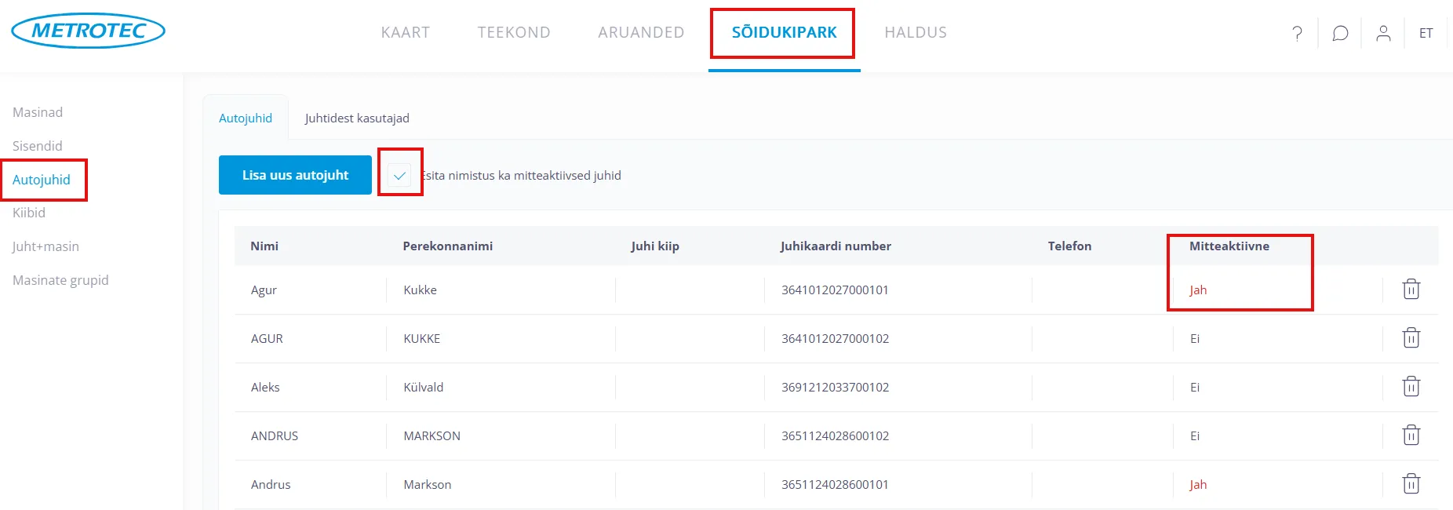Open Masinad in the sidebar
The height and width of the screenshot is (510, 1453).
click(x=38, y=112)
